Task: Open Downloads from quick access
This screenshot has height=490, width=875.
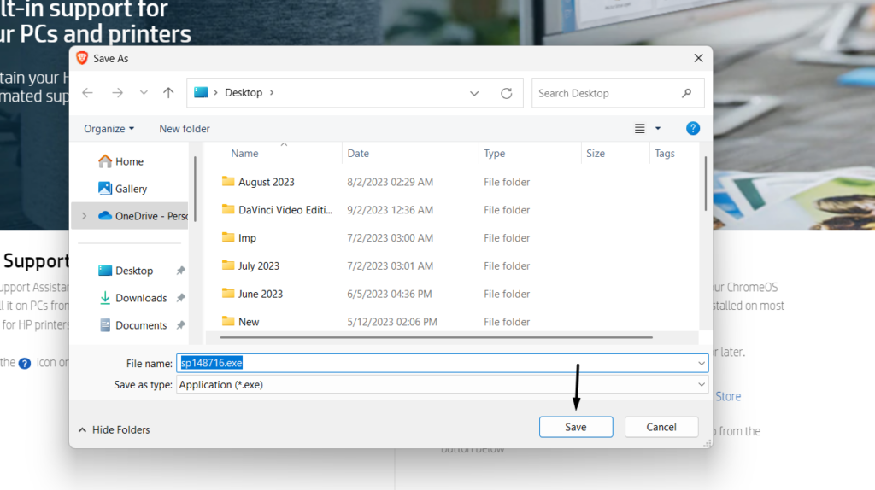Action: tap(141, 298)
